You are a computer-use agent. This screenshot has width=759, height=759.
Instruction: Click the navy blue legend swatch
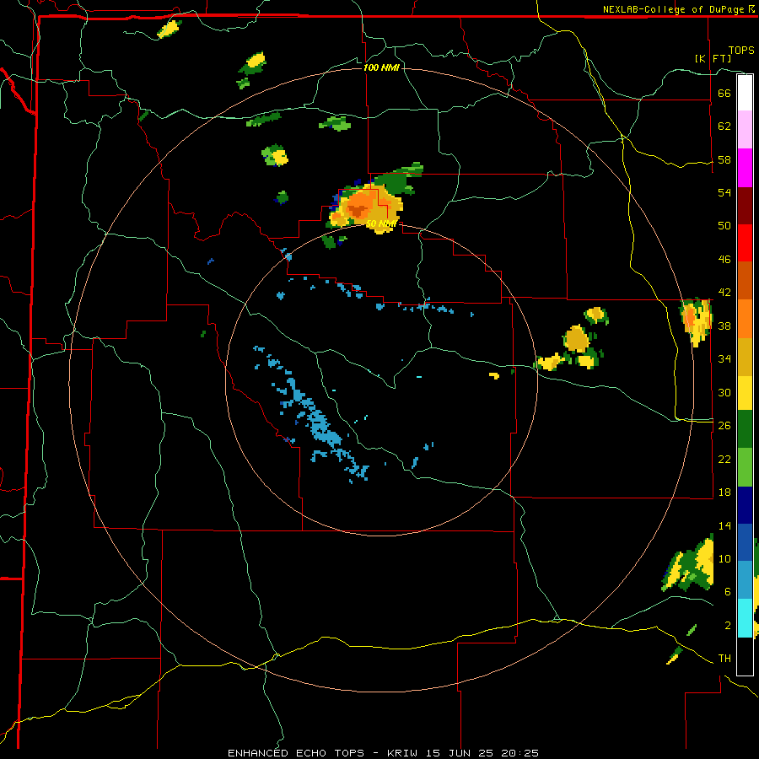pyautogui.click(x=745, y=505)
